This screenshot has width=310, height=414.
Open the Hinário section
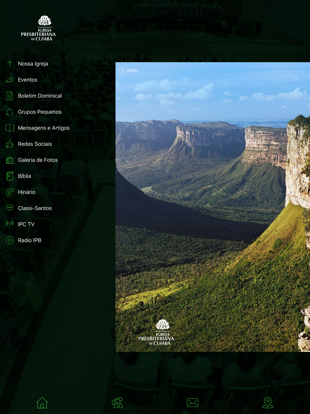27,192
